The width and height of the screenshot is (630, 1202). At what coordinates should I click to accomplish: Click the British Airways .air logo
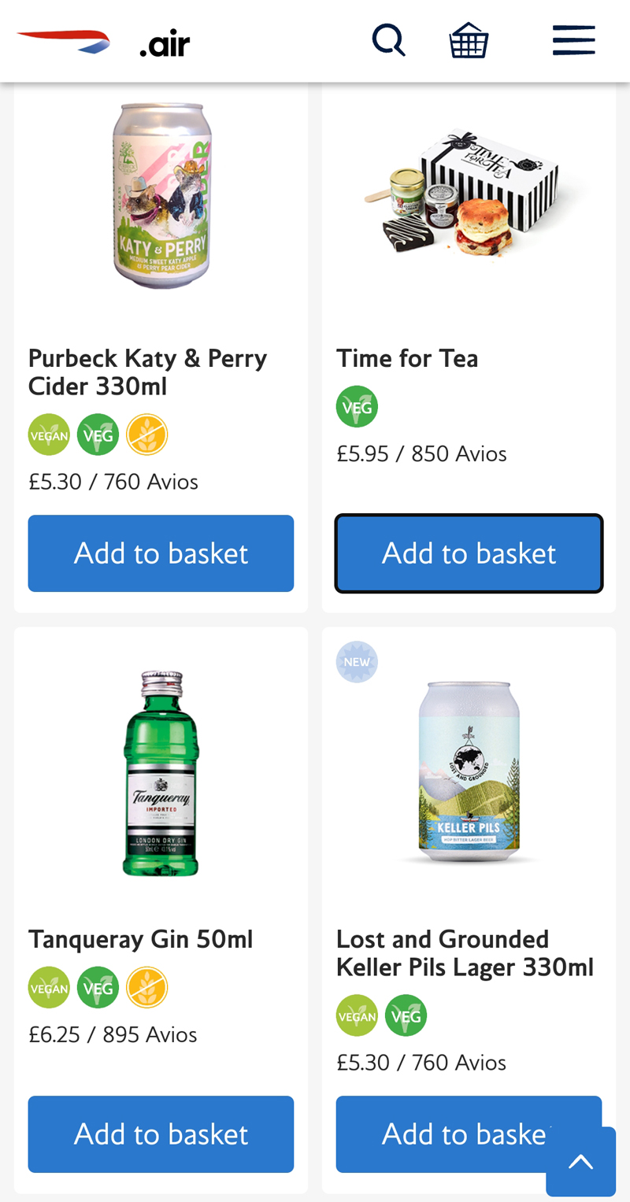tap(103, 43)
